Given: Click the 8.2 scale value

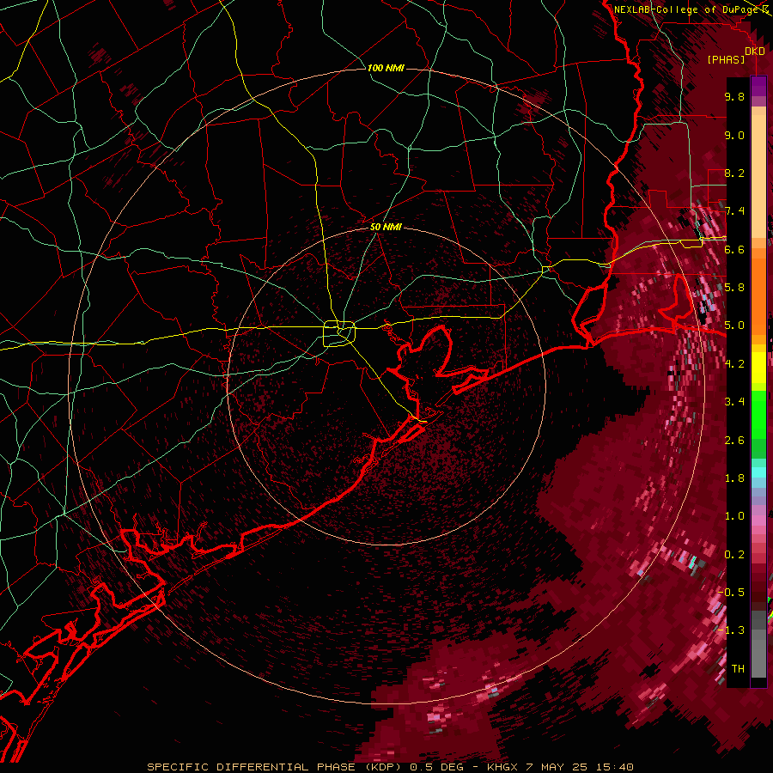Looking at the screenshot, I should point(734,173).
